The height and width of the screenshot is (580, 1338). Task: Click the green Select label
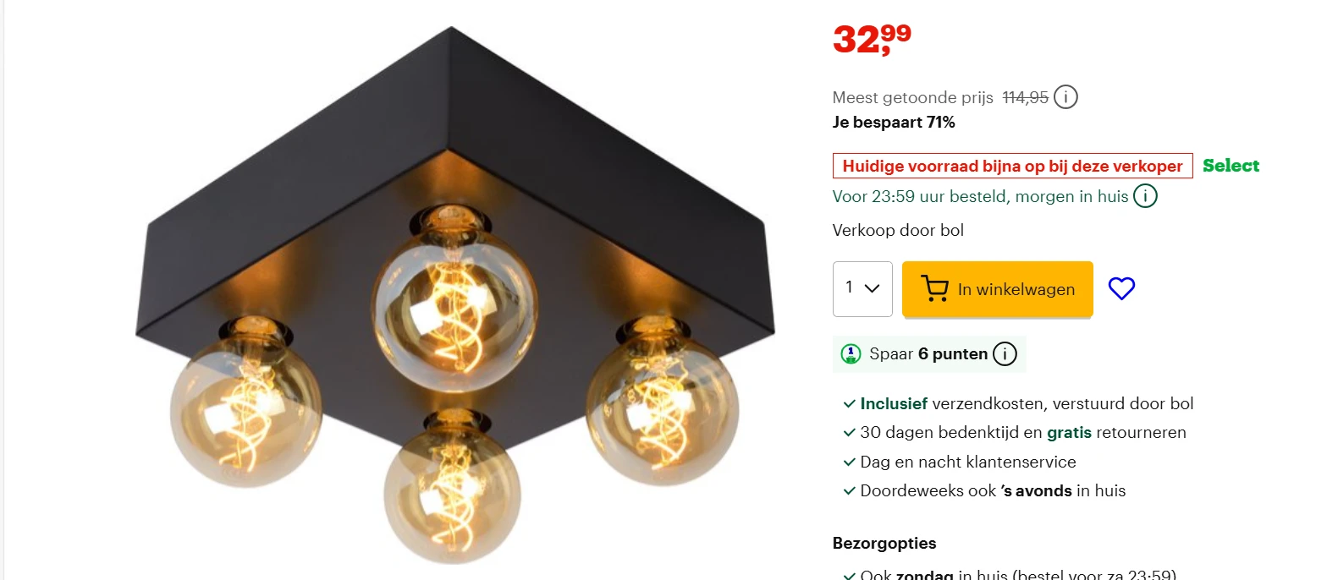click(1231, 166)
